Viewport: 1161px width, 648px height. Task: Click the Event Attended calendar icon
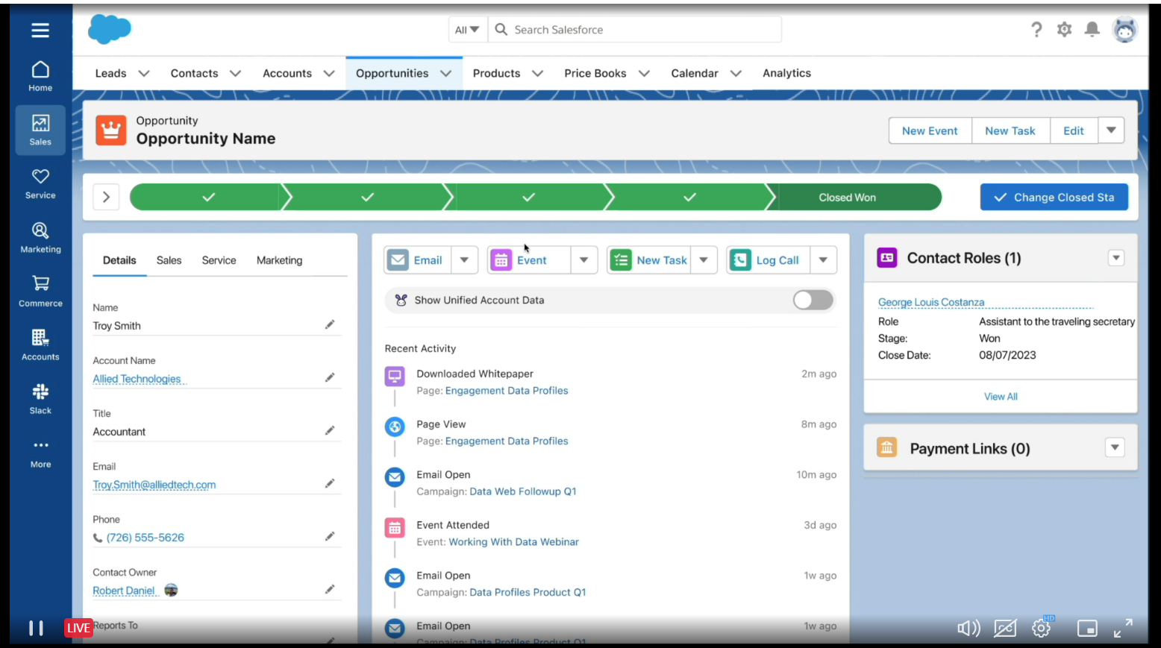395,528
